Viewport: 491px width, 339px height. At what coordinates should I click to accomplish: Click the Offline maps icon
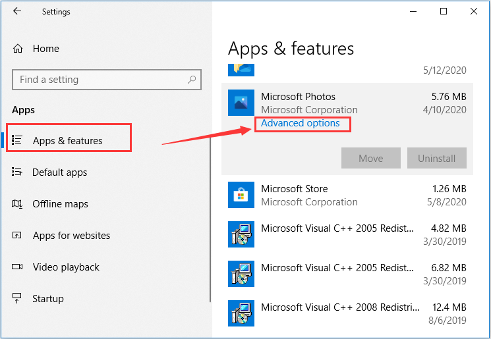[x=17, y=204]
